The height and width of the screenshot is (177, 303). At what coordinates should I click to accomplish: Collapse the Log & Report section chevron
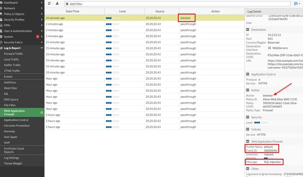[42, 48]
